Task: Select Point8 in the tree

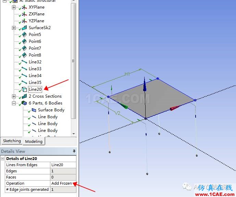Action: 35,55
